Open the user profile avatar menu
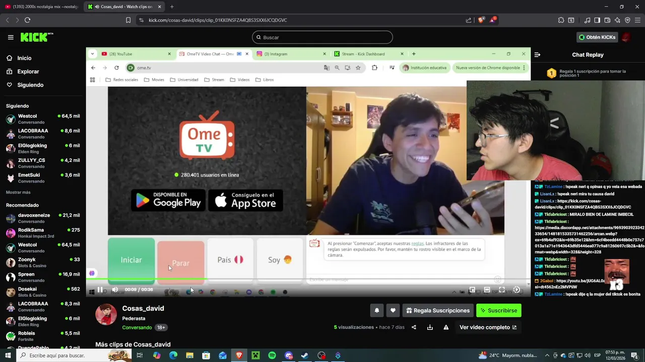 [x=626, y=37]
